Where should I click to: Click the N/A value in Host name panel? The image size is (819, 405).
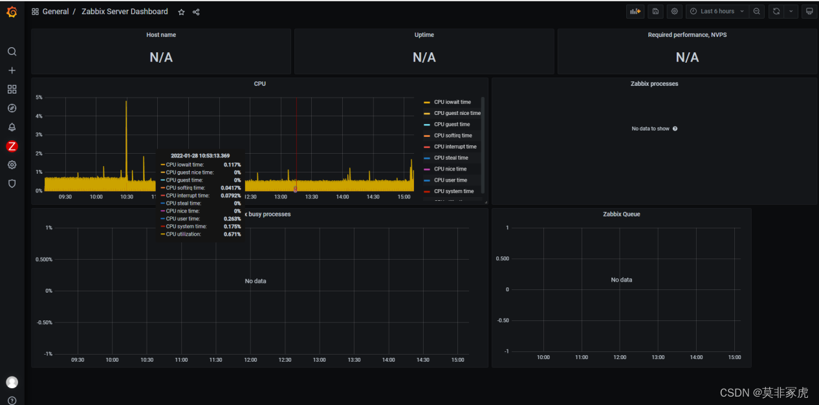pyautogui.click(x=161, y=57)
